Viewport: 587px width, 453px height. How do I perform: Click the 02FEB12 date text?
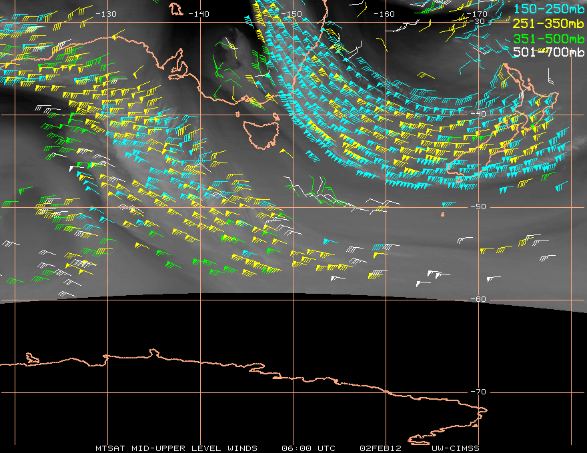pos(381,448)
